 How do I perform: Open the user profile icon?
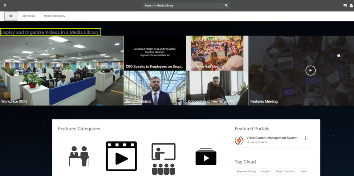pyautogui.click(x=351, y=5)
